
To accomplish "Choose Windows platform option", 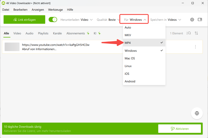I will [x=144, y=51].
